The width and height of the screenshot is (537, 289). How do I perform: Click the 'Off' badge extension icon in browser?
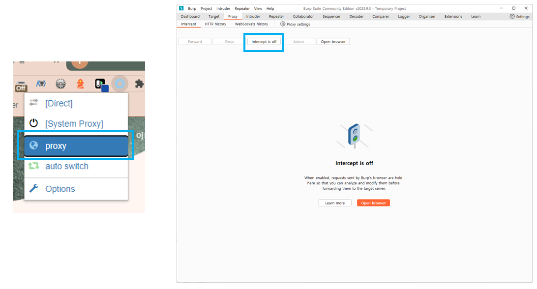[x=21, y=87]
